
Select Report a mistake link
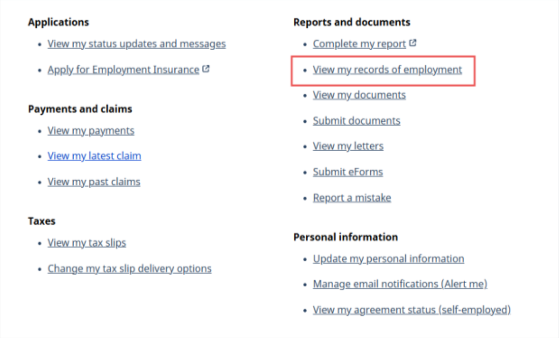point(352,198)
